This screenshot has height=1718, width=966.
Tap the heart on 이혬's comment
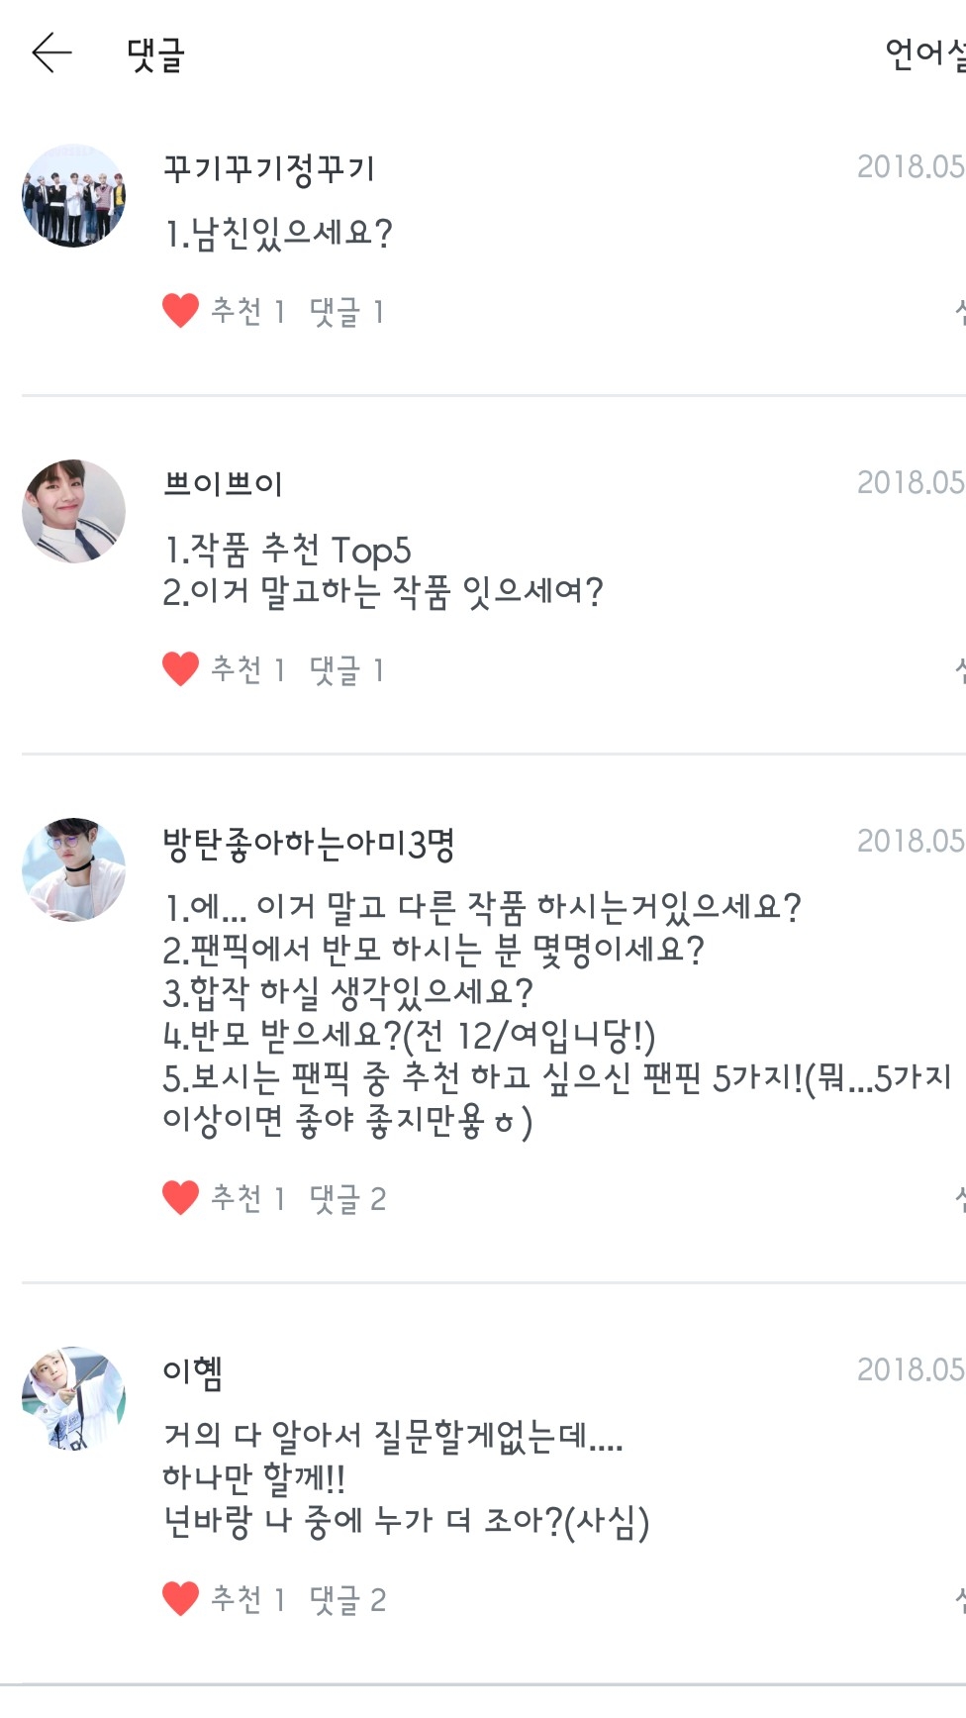tap(180, 1598)
